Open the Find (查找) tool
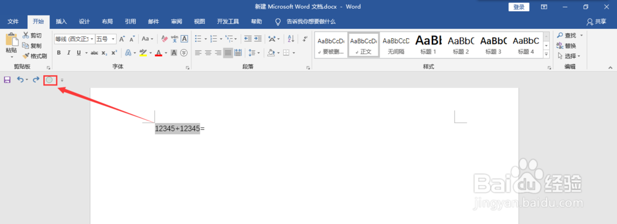The width and height of the screenshot is (617, 224). pyautogui.click(x=566, y=35)
